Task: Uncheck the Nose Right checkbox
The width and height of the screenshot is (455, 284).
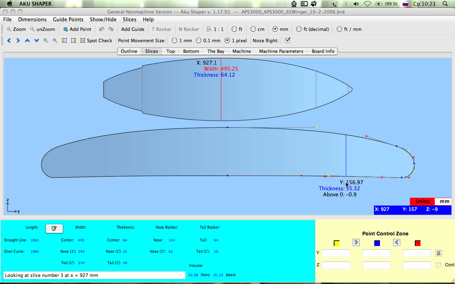Action: (x=288, y=40)
